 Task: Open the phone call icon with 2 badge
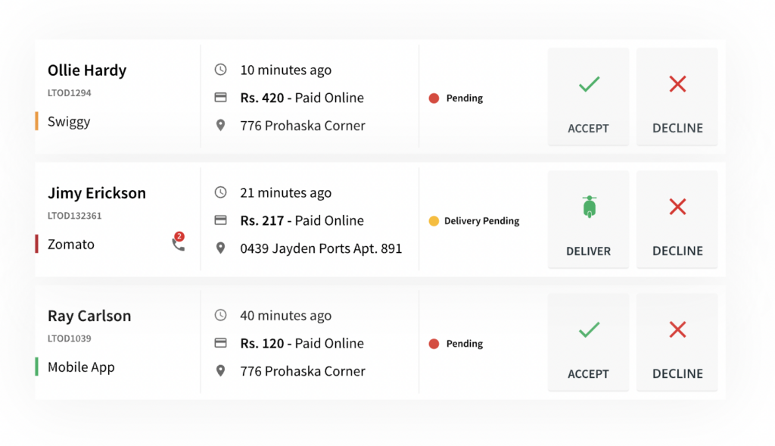(179, 242)
